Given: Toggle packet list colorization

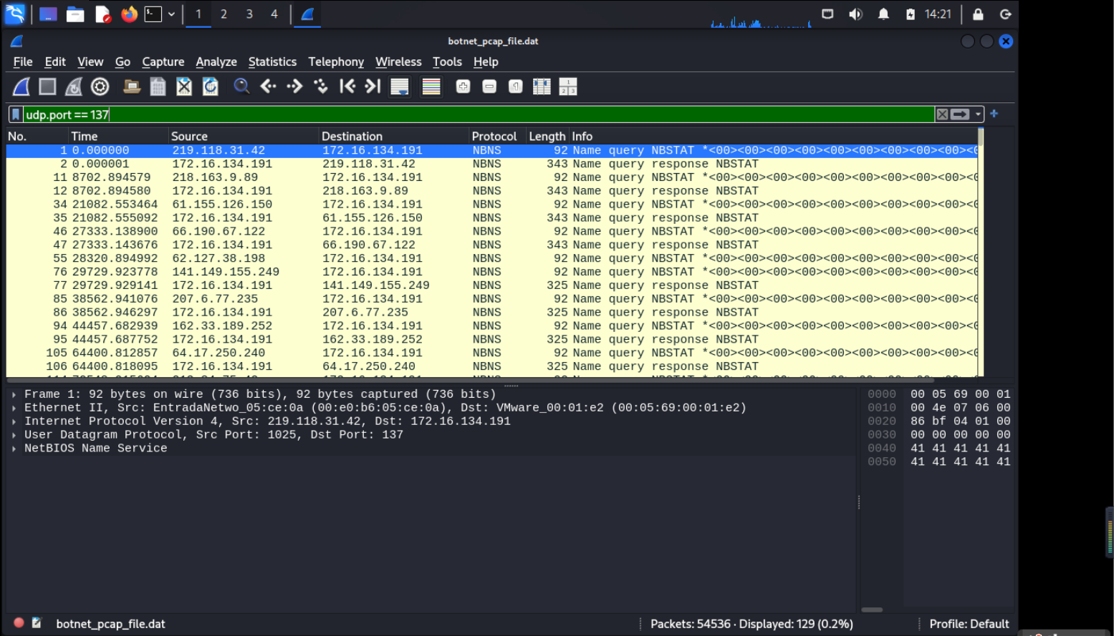Looking at the screenshot, I should pos(431,87).
